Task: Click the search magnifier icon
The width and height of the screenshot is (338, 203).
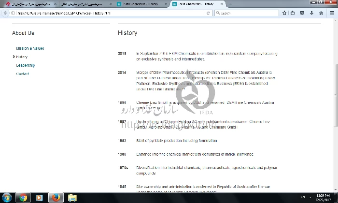Action: pyautogui.click(x=218, y=13)
